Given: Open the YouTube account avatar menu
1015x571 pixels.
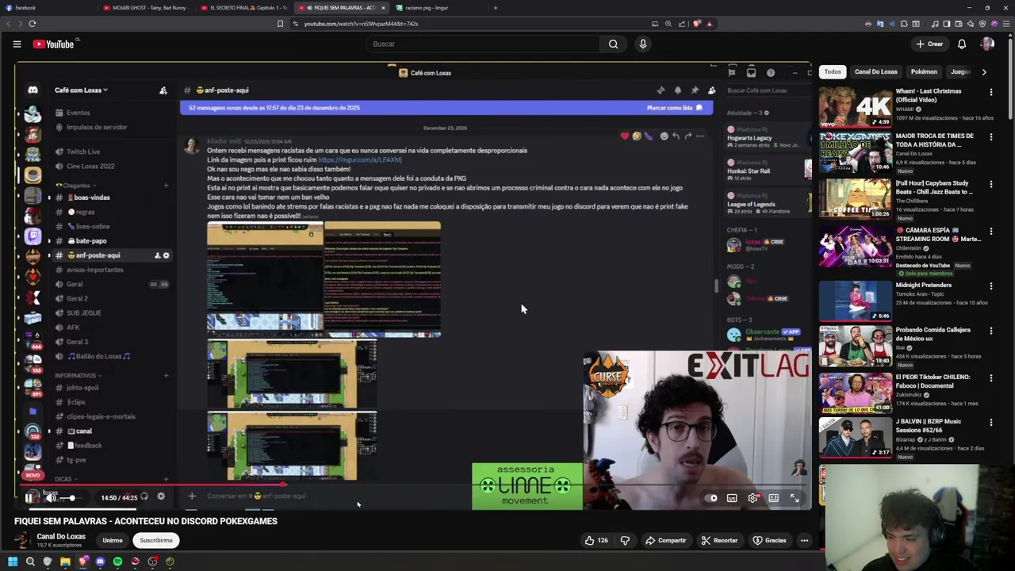Looking at the screenshot, I should point(987,44).
